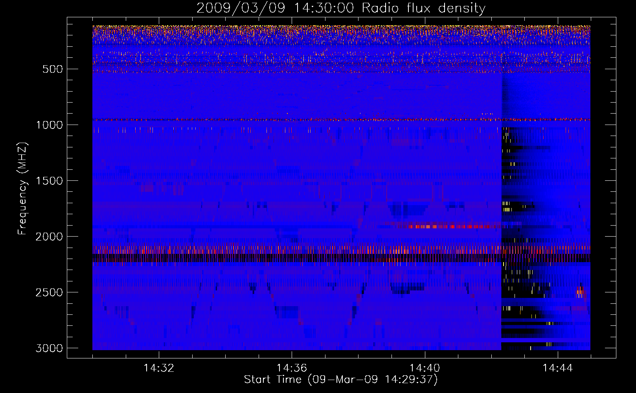Viewport: 636px width, 393px height.
Task: Click the small red burst near 2500 MHz at 14:44
Action: click(580, 292)
